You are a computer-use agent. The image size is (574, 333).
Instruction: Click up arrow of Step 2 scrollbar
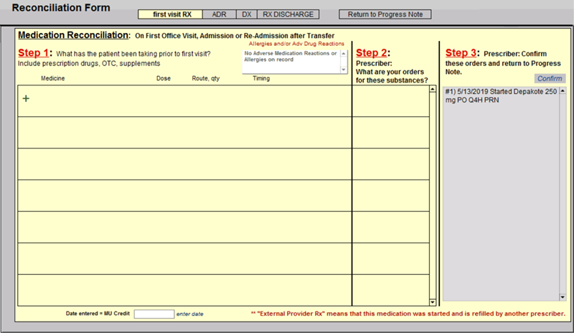(433, 90)
